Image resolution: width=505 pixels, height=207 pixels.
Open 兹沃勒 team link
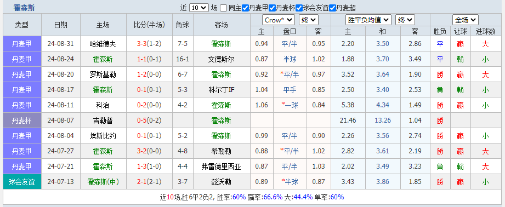[222, 182]
